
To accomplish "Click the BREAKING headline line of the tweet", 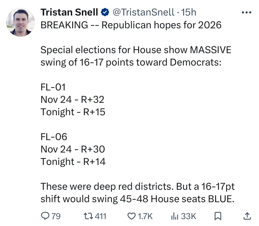I will tap(131, 25).
